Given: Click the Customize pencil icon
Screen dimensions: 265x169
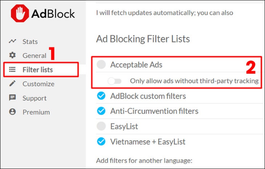Looking at the screenshot, I should pos(12,84).
